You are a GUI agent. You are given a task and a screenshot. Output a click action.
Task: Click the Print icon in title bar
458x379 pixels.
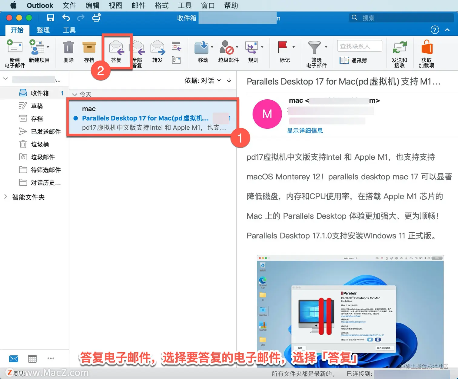click(x=96, y=18)
